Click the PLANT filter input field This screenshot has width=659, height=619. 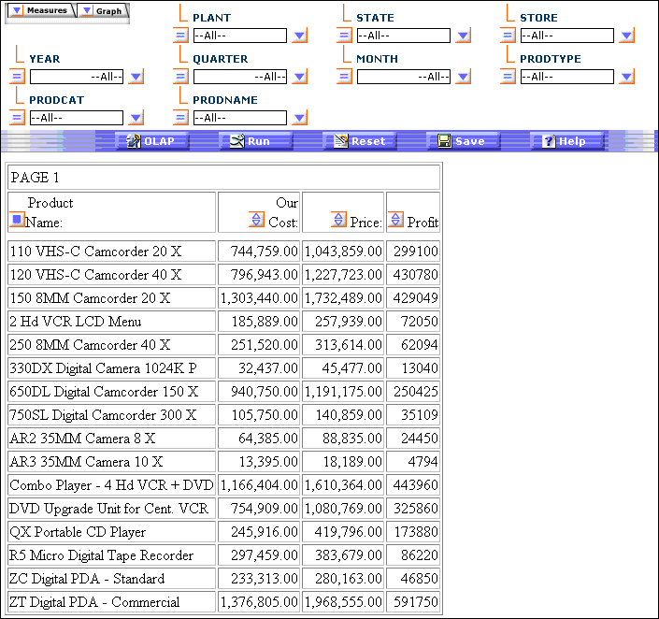(239, 36)
